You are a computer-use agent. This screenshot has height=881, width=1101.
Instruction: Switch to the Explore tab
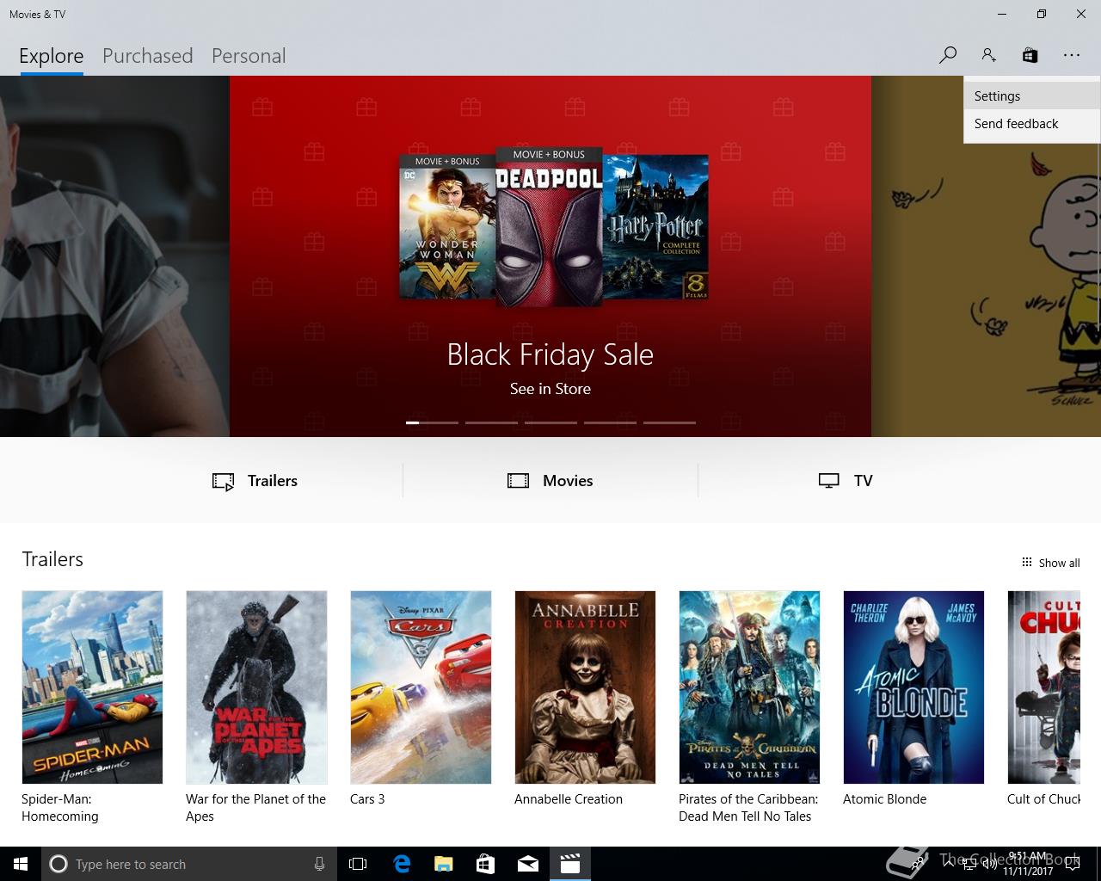pos(52,56)
